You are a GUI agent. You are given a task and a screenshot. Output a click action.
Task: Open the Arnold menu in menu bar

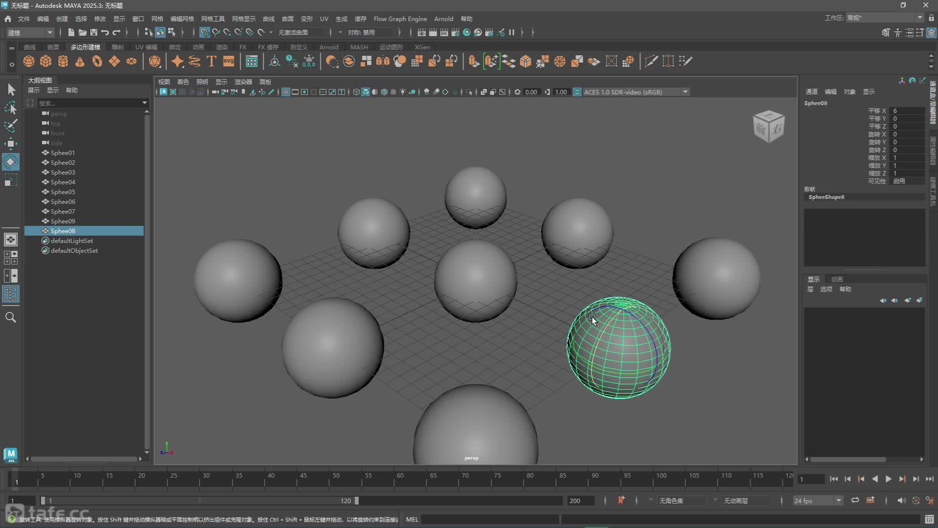click(443, 19)
